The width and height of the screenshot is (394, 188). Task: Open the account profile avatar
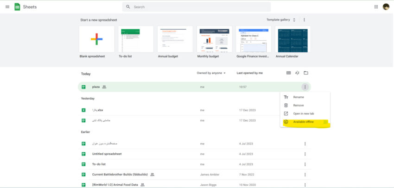(x=386, y=7)
